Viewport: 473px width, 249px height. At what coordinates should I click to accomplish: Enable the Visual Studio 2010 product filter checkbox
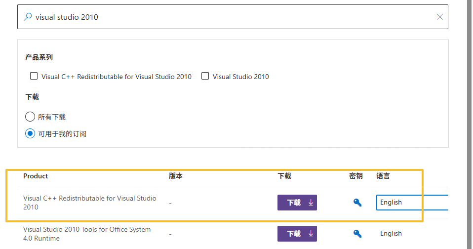(205, 76)
